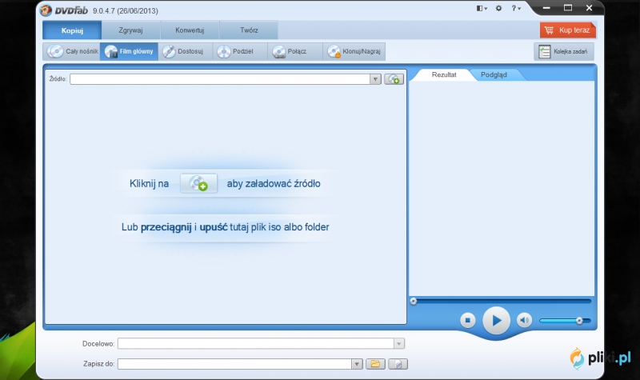Choose the Dostosuj copy mode
Image resolution: width=640 pixels, height=380 pixels.
click(x=186, y=51)
